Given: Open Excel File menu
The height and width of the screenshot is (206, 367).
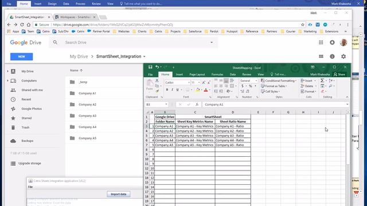Looking at the screenshot, I should [150, 74].
